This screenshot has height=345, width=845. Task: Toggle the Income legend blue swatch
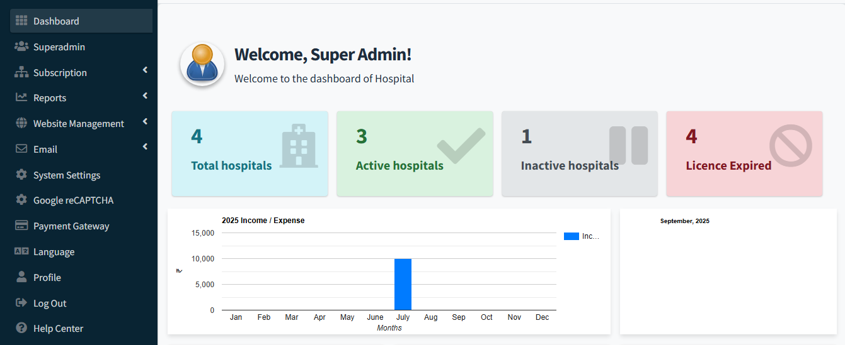(x=571, y=236)
